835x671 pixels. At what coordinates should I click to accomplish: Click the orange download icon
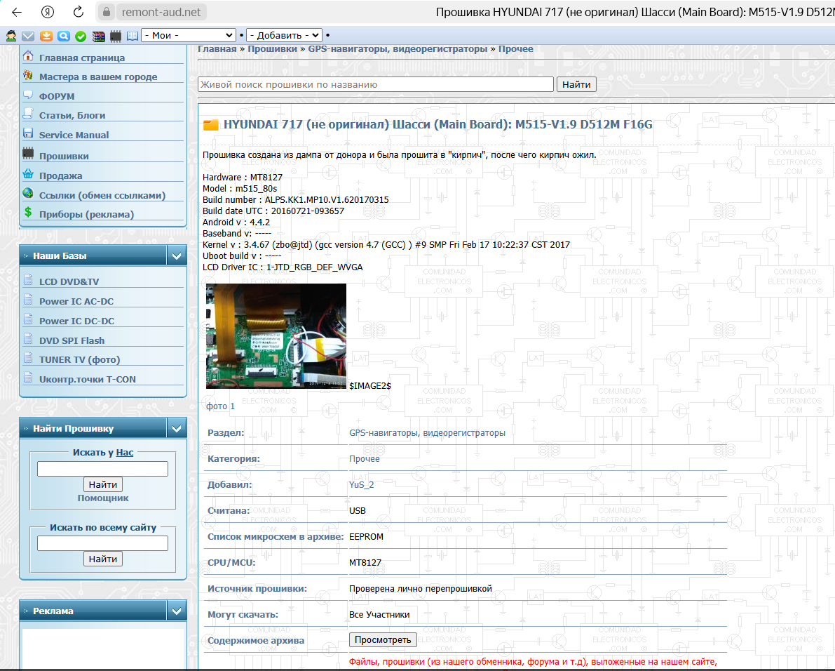(x=46, y=36)
